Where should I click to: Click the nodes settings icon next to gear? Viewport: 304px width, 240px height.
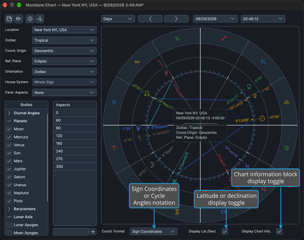(40, 19)
